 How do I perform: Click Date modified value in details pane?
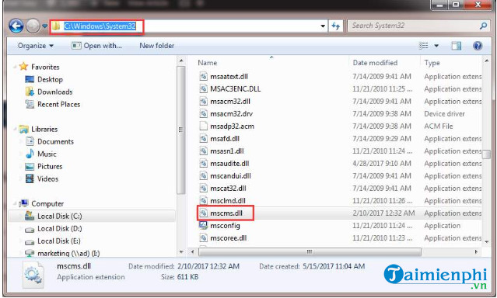(x=208, y=266)
